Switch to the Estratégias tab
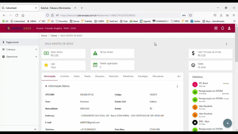 (x=143, y=76)
